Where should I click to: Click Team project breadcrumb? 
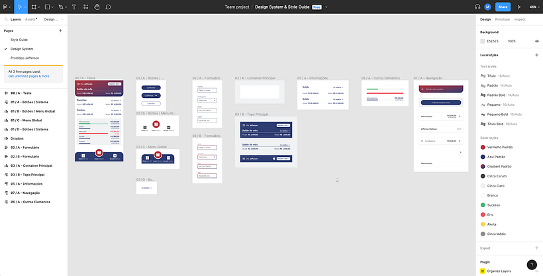[237, 7]
